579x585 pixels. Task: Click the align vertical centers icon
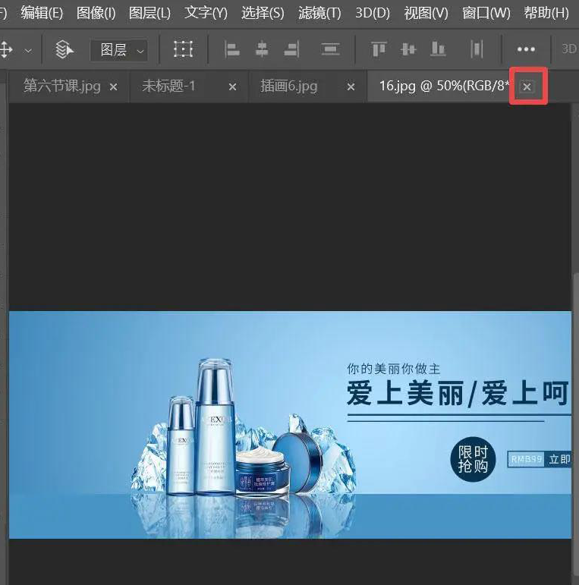(x=408, y=49)
